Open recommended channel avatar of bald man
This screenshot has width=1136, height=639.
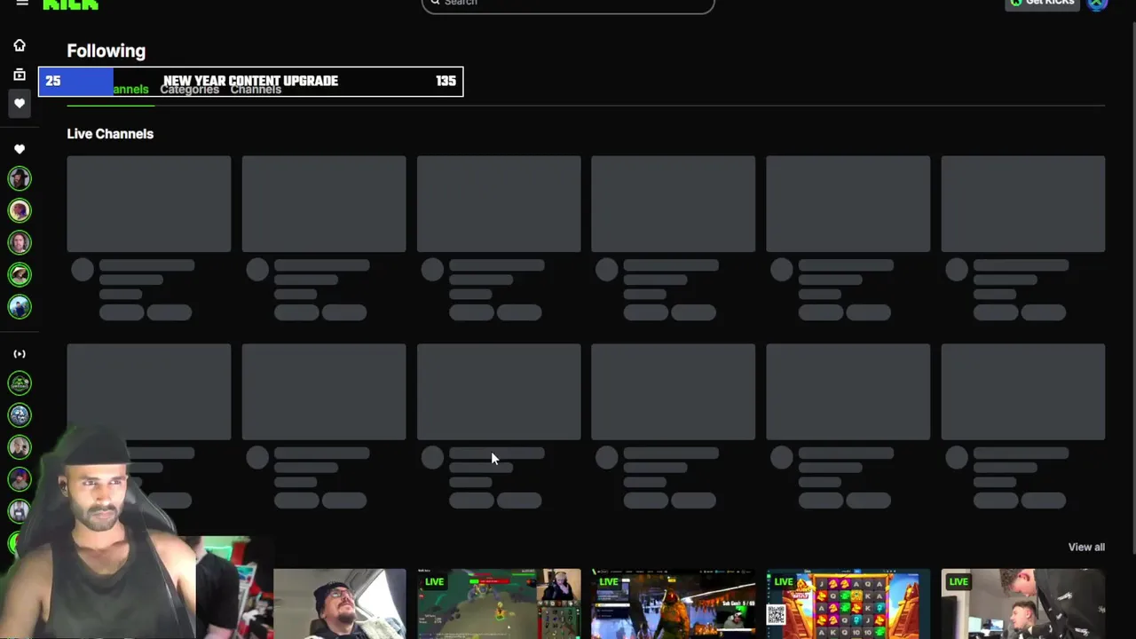pos(20,446)
